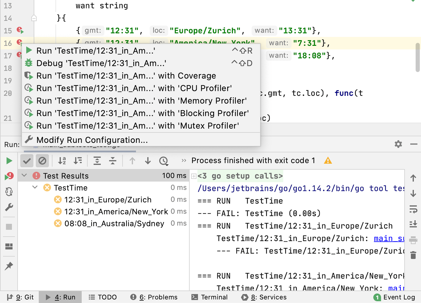Jump to next failed test with down arrow
Screen dimensions: 421x303
pyautogui.click(x=148, y=161)
